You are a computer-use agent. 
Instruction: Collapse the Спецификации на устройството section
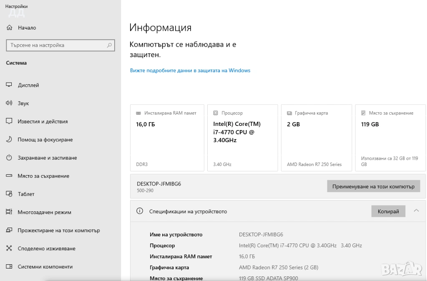pos(416,211)
